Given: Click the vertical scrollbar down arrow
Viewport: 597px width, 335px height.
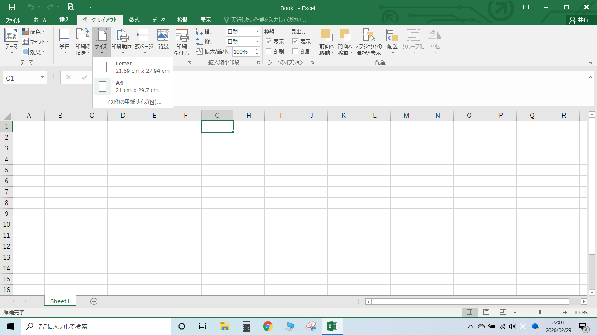Looking at the screenshot, I should tap(592, 293).
